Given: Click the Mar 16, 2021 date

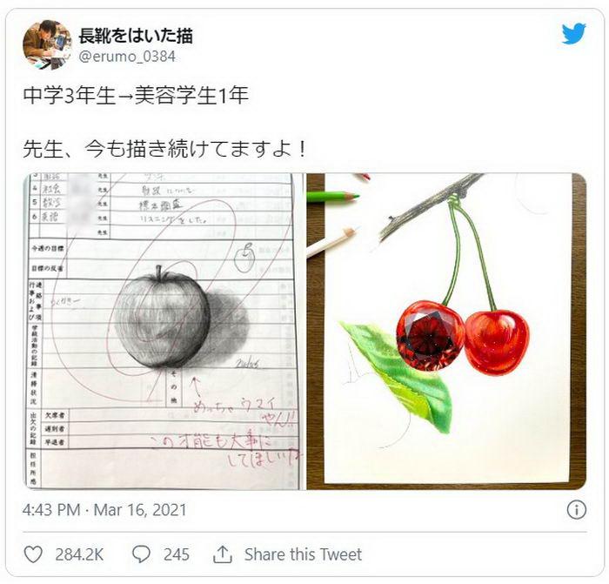Looking at the screenshot, I should pyautogui.click(x=140, y=510).
